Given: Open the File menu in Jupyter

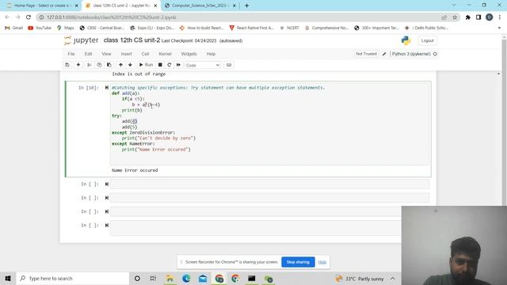Looking at the screenshot, I should coord(71,54).
